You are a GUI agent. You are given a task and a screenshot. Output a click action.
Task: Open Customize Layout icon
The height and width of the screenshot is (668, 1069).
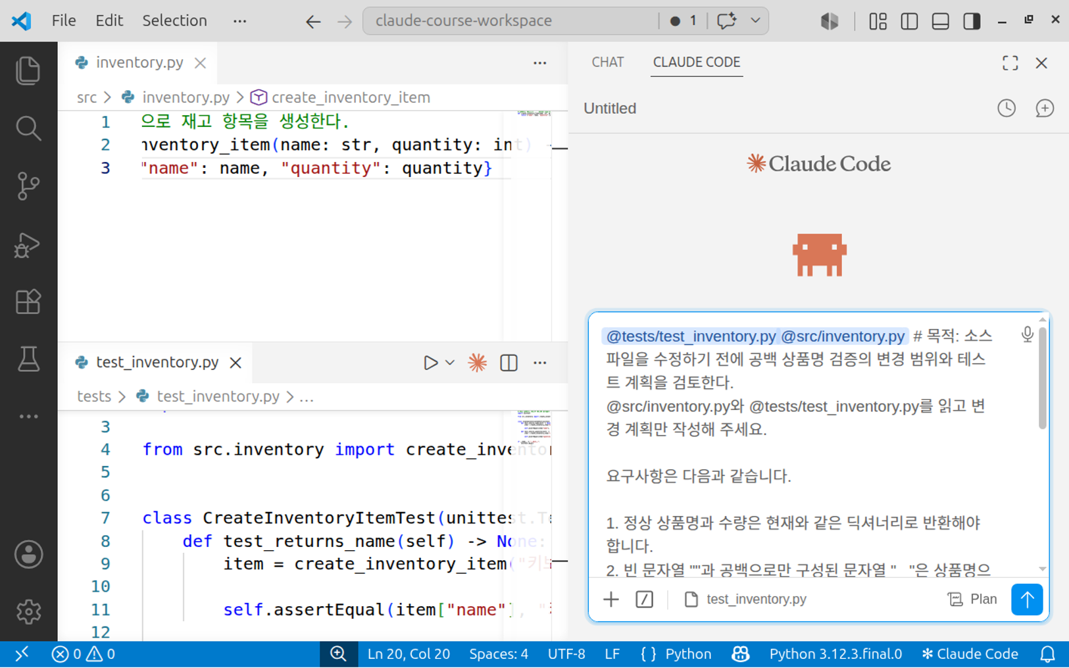878,21
